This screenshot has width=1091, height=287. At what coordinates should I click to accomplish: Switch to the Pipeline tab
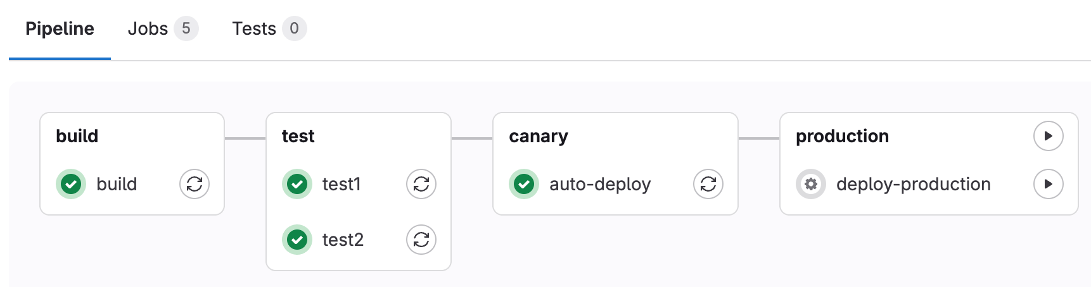[x=60, y=29]
